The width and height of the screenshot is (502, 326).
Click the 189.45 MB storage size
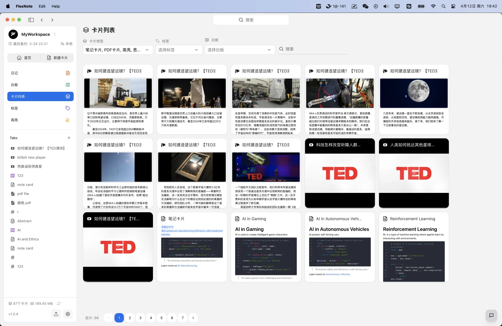42,303
